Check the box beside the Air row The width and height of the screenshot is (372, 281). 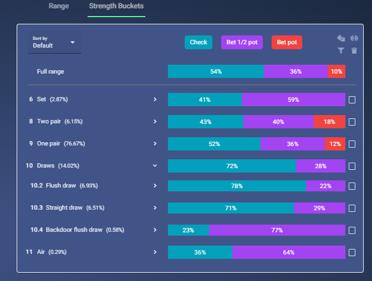352,252
